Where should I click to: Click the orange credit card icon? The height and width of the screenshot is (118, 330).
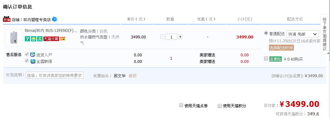[63, 39]
